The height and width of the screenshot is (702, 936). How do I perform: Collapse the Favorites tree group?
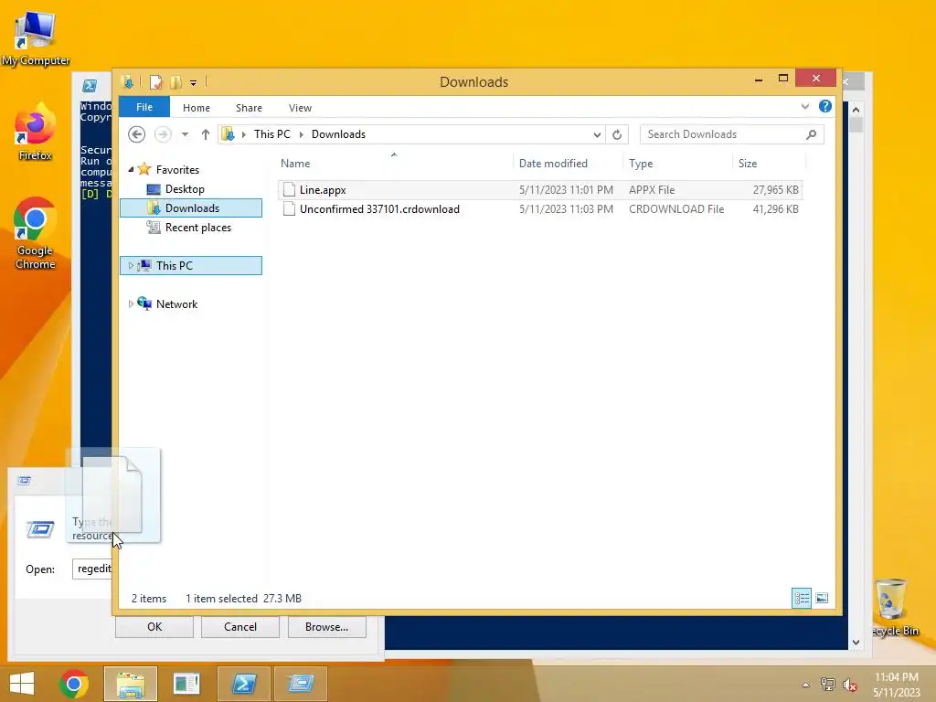[x=131, y=169]
